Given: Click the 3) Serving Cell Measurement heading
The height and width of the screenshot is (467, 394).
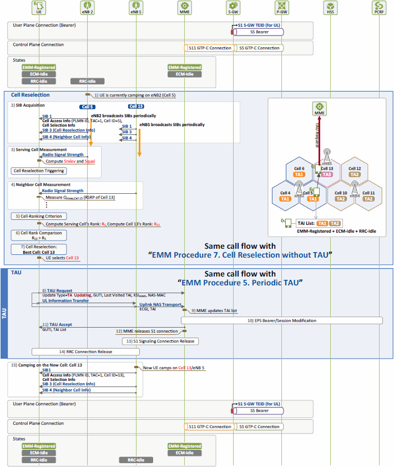Looking at the screenshot, I should (x=39, y=149).
